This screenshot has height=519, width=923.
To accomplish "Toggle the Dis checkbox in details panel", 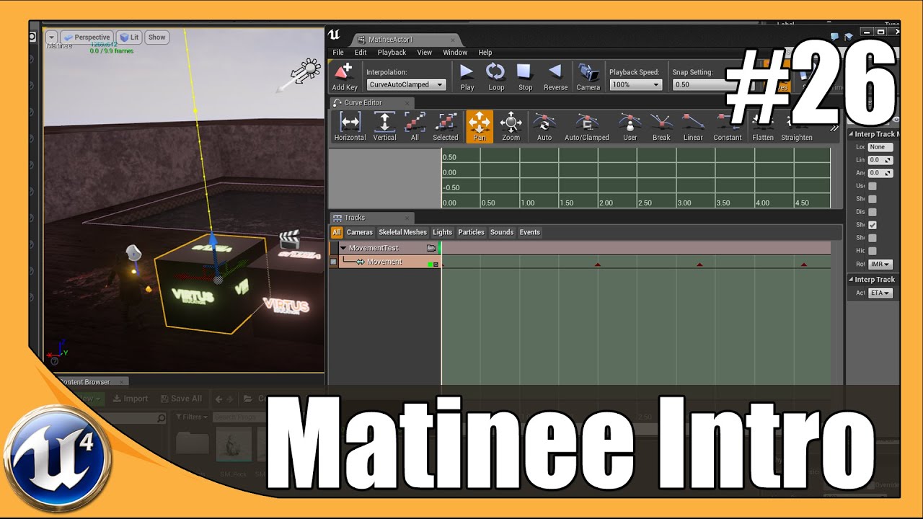I will 873,212.
